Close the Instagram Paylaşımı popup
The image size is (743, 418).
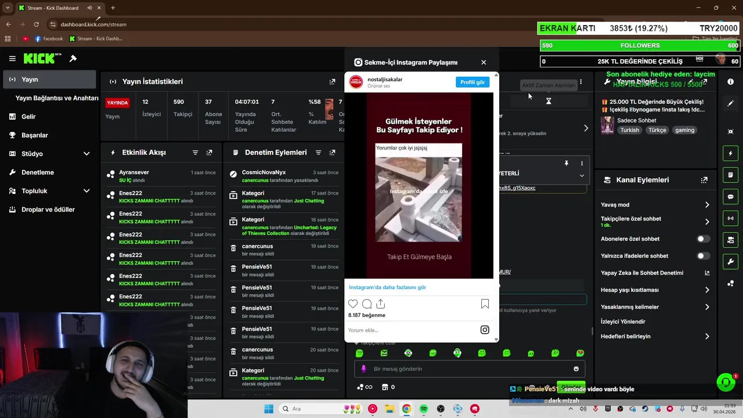pos(484,62)
